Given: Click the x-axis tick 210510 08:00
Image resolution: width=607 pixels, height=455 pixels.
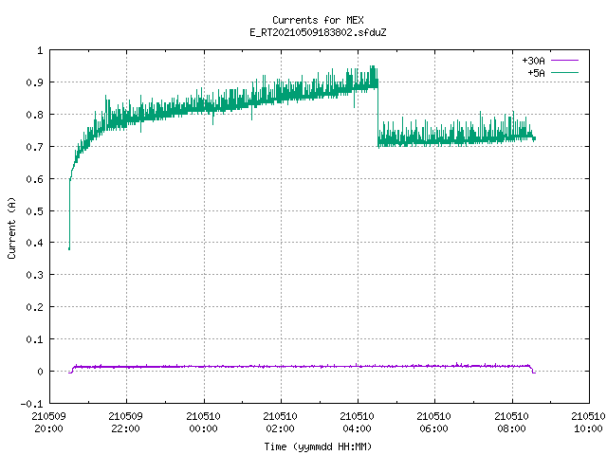Looking at the screenshot, I should (x=511, y=422).
